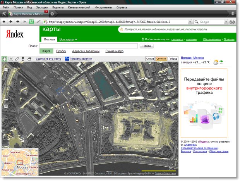The width and height of the screenshot is (240, 181).
Task: Open the Правообладатели link on map
Action: click(165, 174)
